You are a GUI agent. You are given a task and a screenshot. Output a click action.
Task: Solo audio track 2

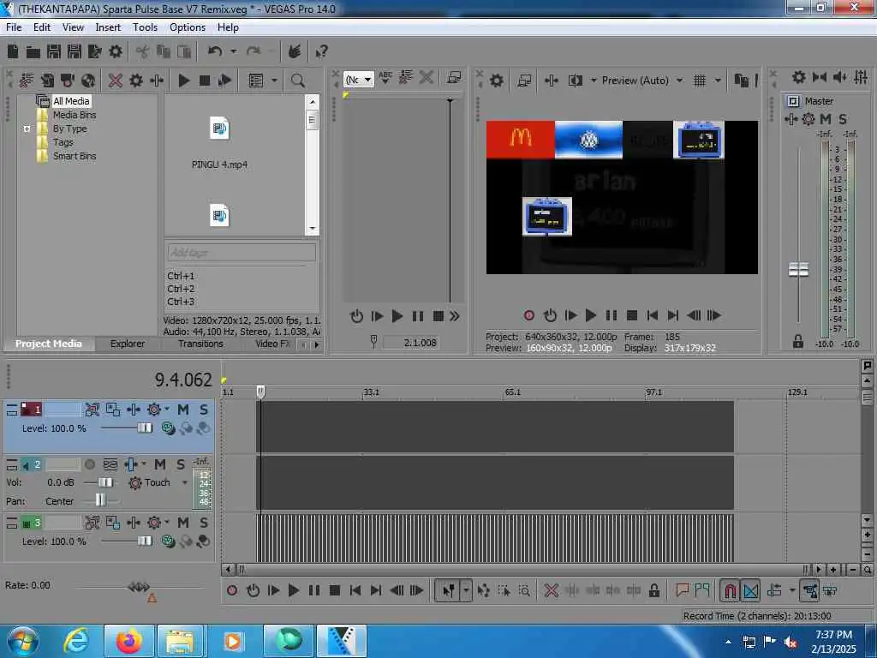[x=180, y=464]
